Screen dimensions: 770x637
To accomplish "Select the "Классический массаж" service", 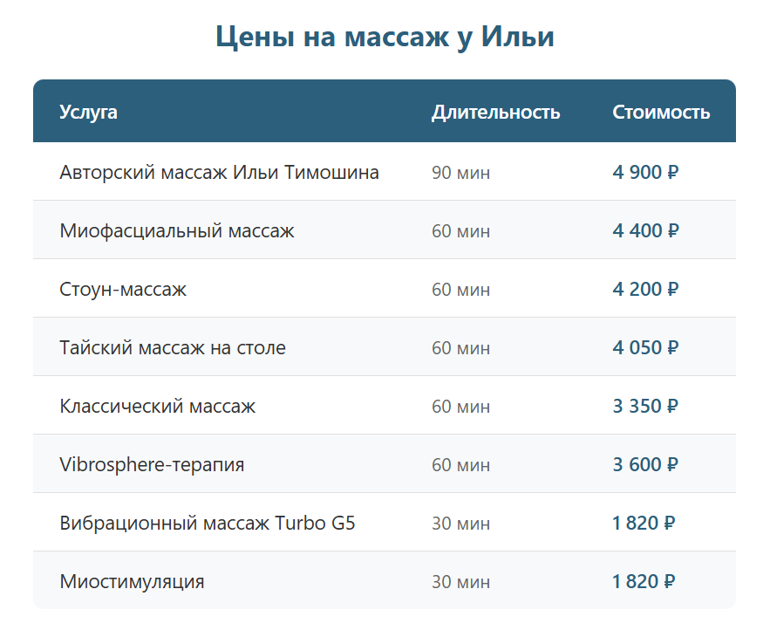I will [158, 407].
